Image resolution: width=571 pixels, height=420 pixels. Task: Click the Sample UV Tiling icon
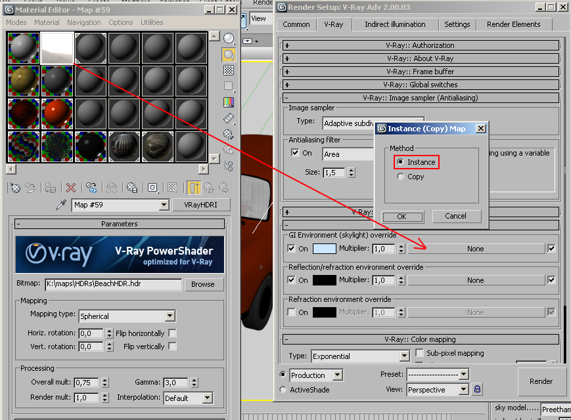229,86
